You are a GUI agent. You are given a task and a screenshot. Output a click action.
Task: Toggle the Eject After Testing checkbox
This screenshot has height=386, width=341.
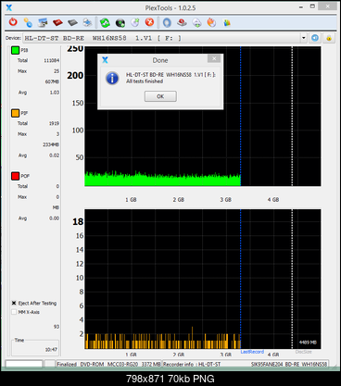click(x=14, y=303)
